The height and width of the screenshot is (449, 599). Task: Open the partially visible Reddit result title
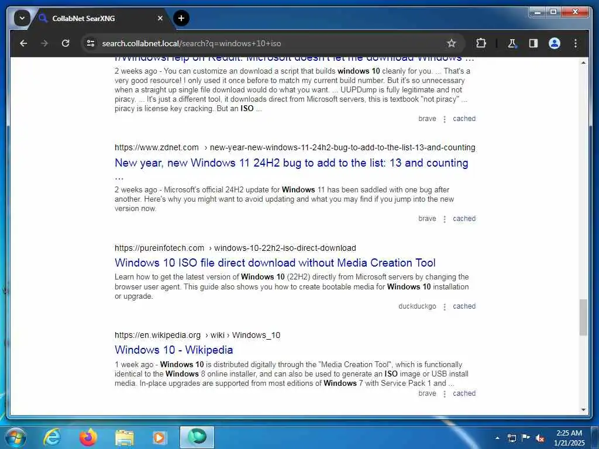click(x=294, y=60)
